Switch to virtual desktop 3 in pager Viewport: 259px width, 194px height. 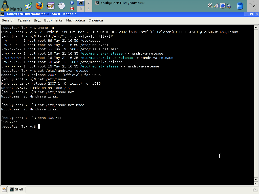tap(81, 9)
